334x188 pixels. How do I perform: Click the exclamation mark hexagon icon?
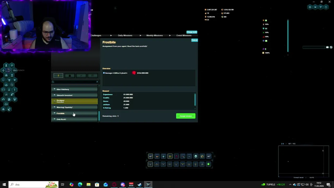tap(15, 90)
